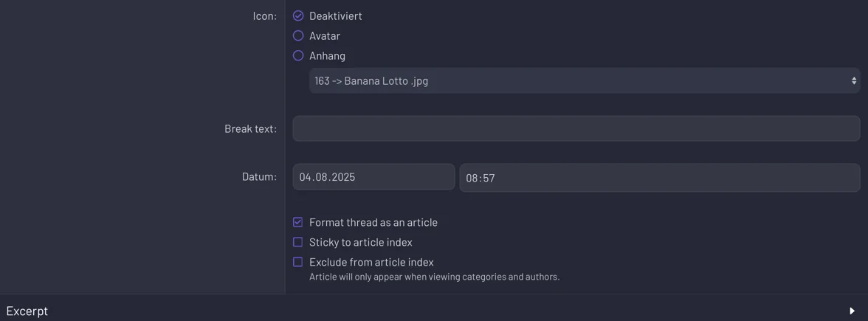Select the Anhang radio option
Image resolution: width=868 pixels, height=321 pixels.
298,56
